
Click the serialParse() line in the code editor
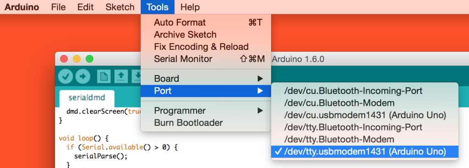click(x=101, y=156)
